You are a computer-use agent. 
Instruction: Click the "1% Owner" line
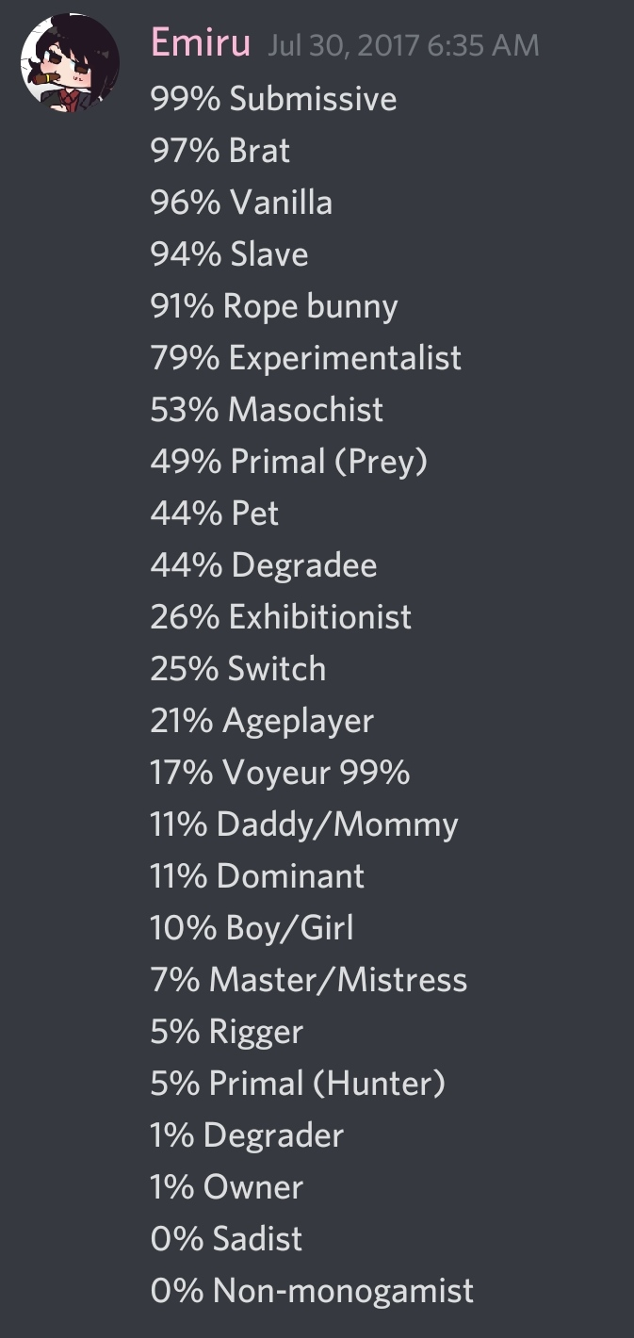tap(227, 1187)
